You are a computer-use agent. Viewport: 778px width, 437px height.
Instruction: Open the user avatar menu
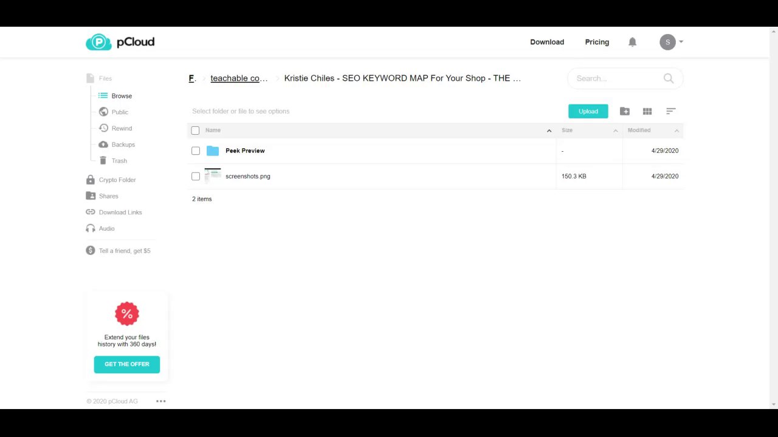667,42
